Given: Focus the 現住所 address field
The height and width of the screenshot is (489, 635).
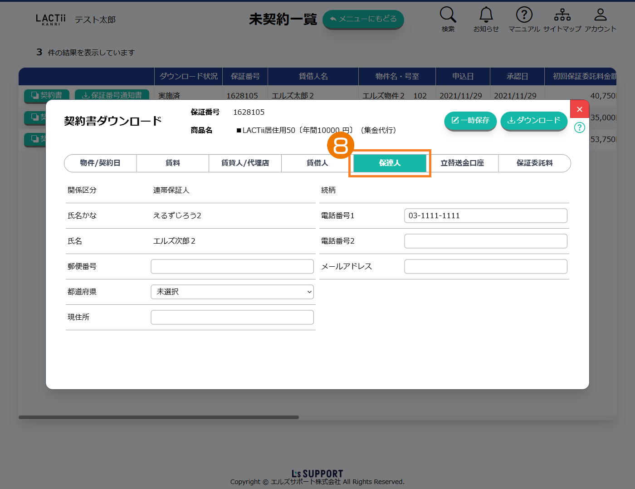Looking at the screenshot, I should coord(232,318).
